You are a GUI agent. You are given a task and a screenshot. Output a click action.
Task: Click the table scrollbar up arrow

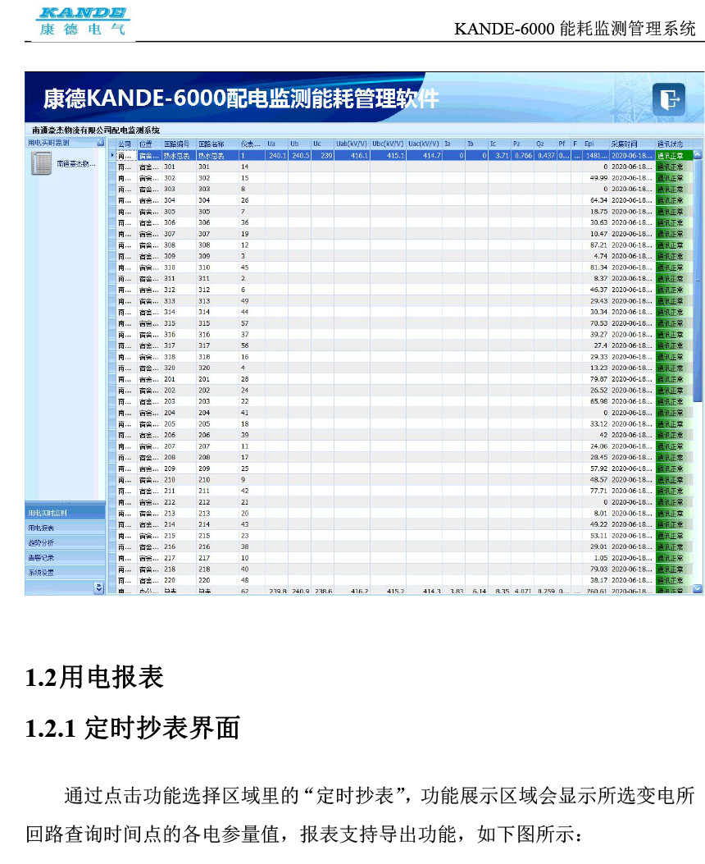pos(698,155)
